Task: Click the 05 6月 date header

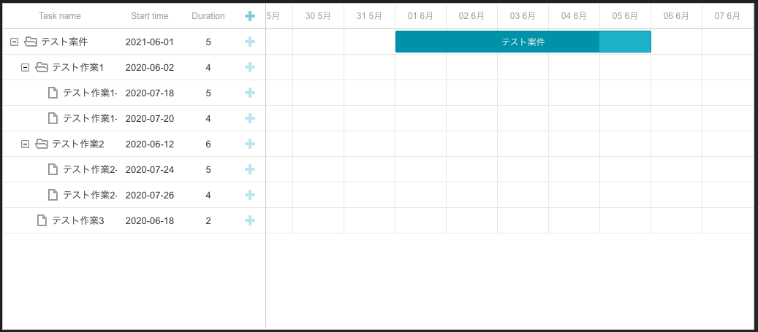Action: [626, 16]
